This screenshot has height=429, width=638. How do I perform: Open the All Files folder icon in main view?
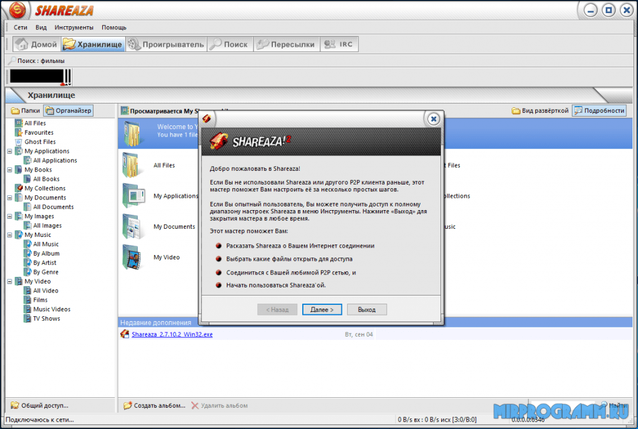click(131, 165)
